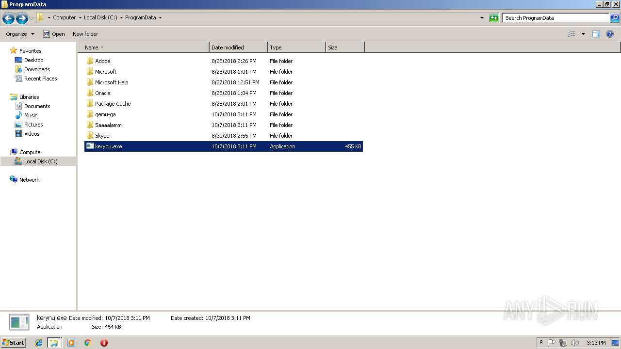Sort by Name column header

coord(144,48)
